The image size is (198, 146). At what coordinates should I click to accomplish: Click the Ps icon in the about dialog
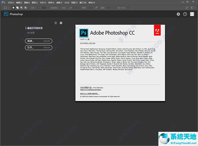coord(84,33)
